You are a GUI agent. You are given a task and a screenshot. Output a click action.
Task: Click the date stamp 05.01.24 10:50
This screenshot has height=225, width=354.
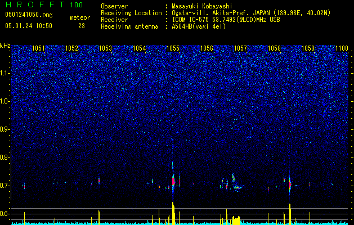29,26
